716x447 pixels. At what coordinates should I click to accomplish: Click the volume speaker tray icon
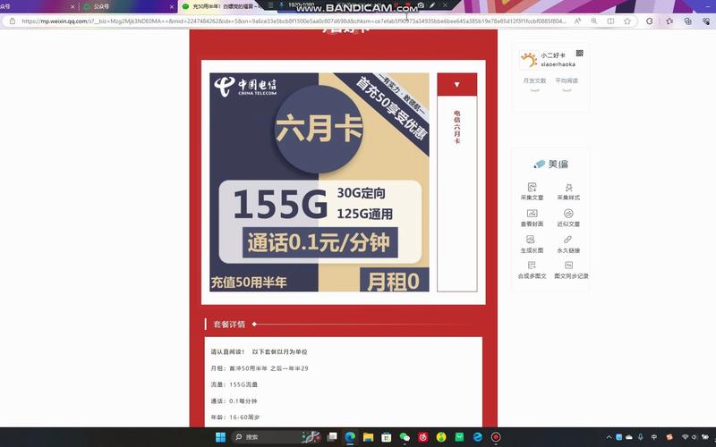tap(695, 437)
